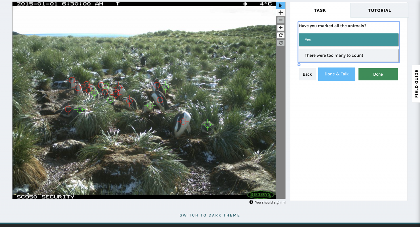Click the You should sign in! text
Screen dimensions: 420x227
[270, 202]
